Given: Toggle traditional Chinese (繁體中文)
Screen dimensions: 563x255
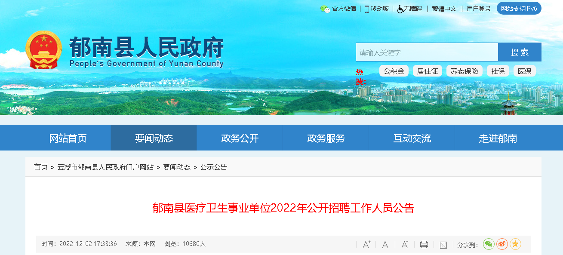Looking at the screenshot, I should (444, 9).
